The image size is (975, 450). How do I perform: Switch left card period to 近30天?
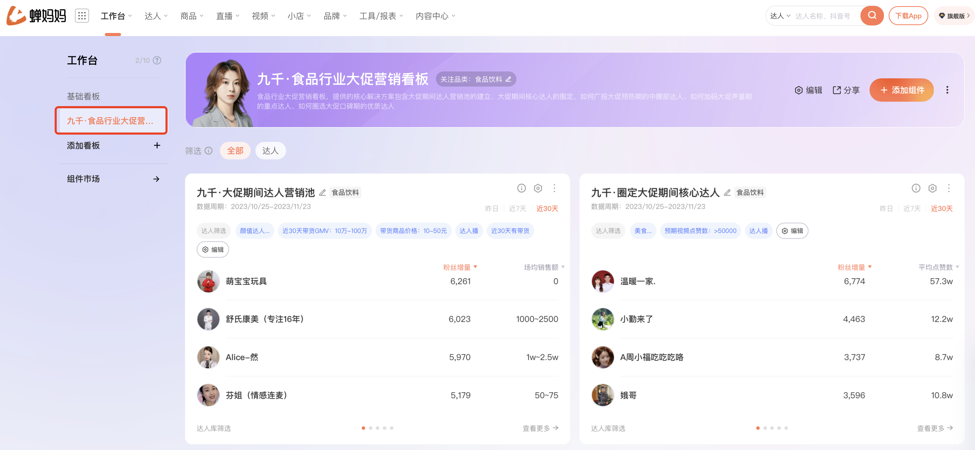547,209
